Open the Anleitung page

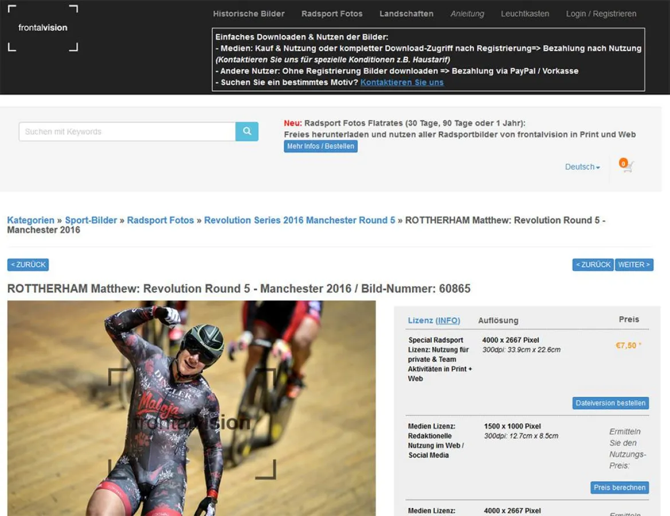point(467,13)
